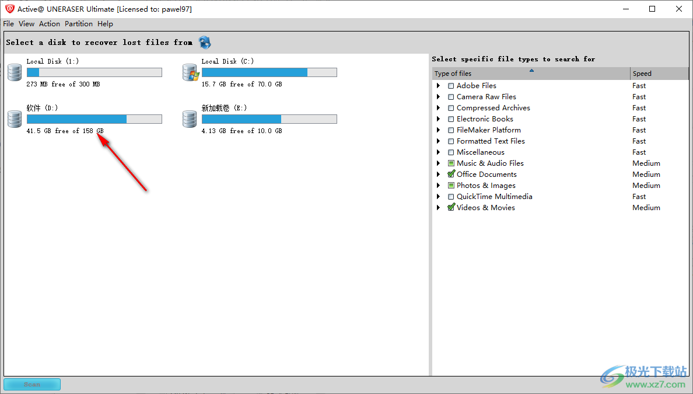Select the Adobe Files row label
The width and height of the screenshot is (693, 394).
[x=477, y=86]
